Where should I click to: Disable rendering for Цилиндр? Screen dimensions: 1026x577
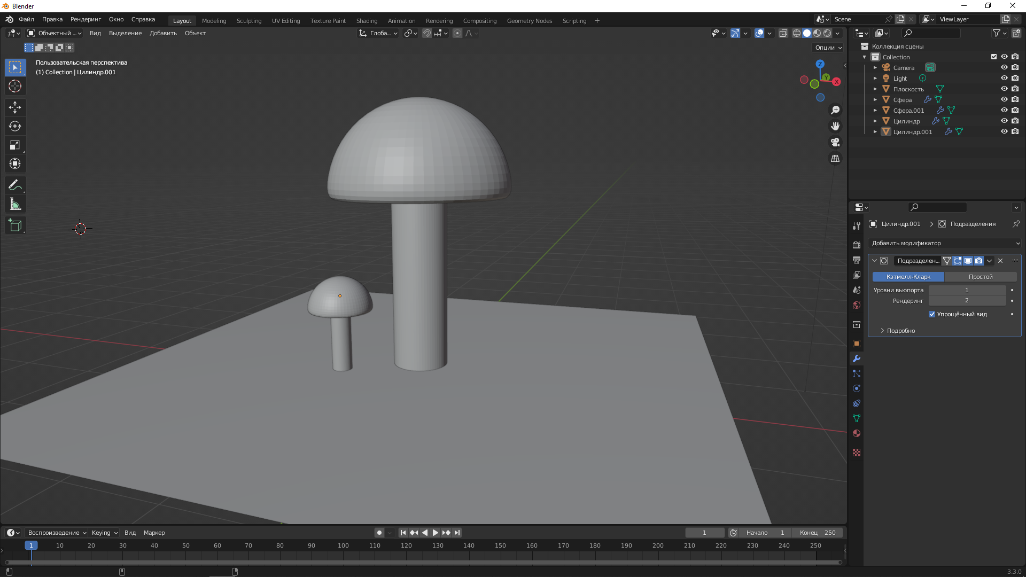coord(1015,121)
